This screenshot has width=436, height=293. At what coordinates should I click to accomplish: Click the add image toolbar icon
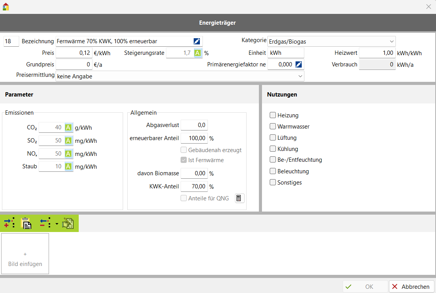[9, 223]
